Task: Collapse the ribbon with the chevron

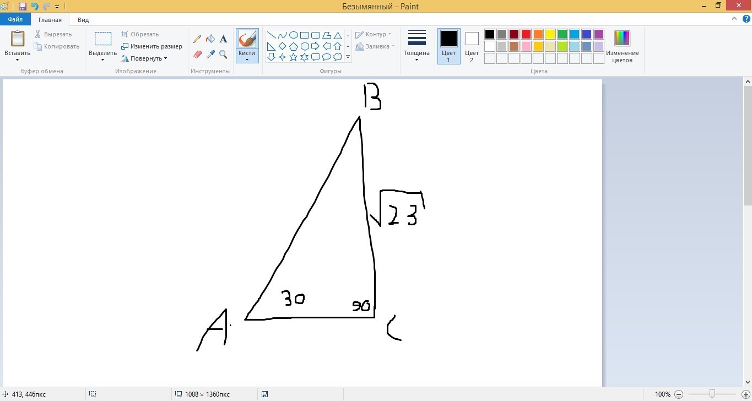Action: coord(735,19)
